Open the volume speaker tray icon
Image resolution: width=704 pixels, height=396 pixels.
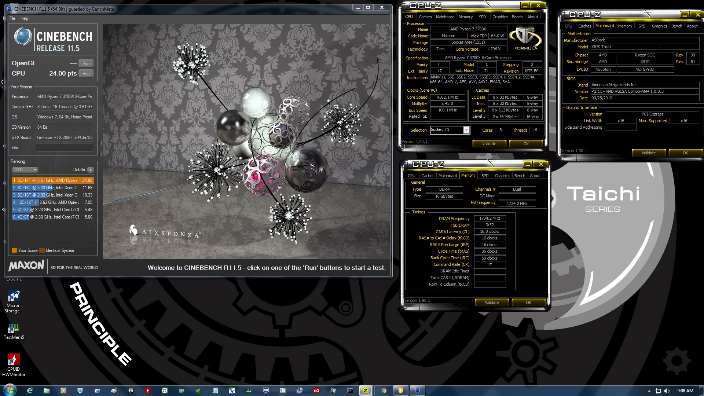(667, 391)
